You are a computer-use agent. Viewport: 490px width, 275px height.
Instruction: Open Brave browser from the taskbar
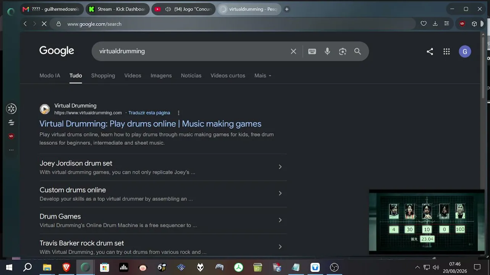[x=66, y=267]
